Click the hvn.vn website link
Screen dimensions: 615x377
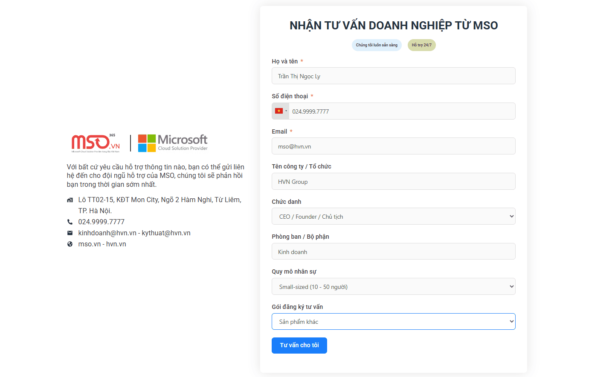click(x=116, y=244)
